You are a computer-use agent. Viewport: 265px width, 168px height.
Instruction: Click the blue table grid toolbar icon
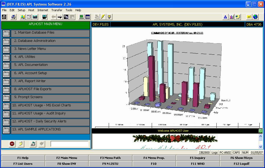tap(88, 17)
